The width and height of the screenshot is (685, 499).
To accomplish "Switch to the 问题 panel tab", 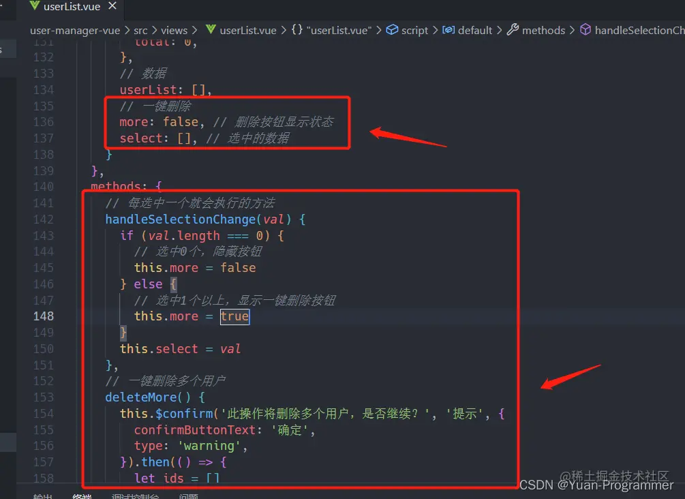I will (189, 496).
